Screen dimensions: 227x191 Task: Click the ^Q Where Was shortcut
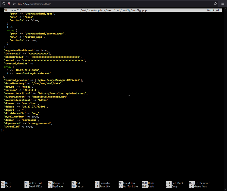tap(198, 186)
